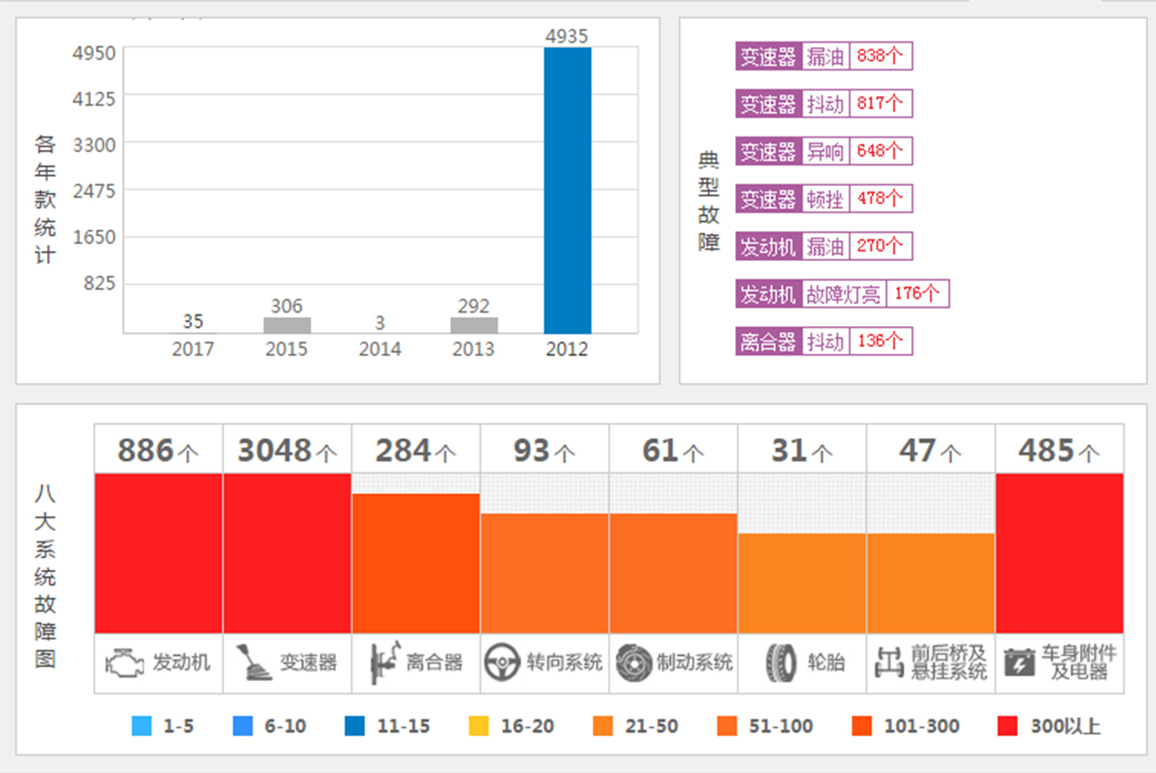Click the 变速器 顿挫 478个 fault tag
The height and width of the screenshot is (773, 1156).
[824, 198]
